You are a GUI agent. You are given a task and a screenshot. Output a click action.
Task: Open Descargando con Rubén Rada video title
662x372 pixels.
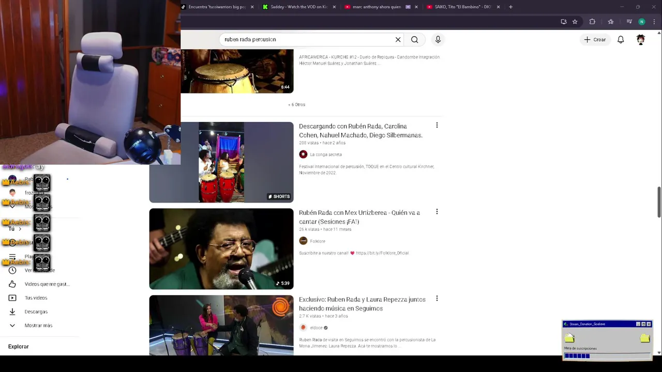(x=360, y=131)
